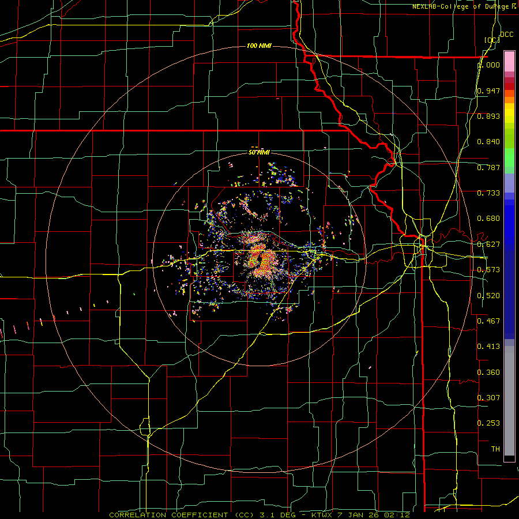Screen dimensions: 519x519
Task: Click the 0.520 scale value
Action: click(488, 296)
